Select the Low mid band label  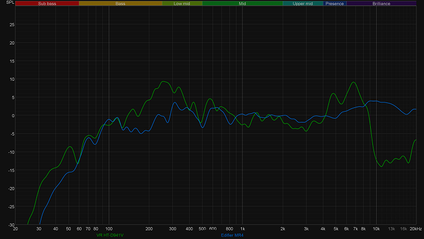[x=182, y=3]
